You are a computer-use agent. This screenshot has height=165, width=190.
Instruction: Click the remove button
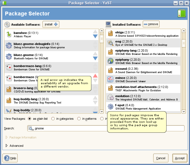click(151, 24)
